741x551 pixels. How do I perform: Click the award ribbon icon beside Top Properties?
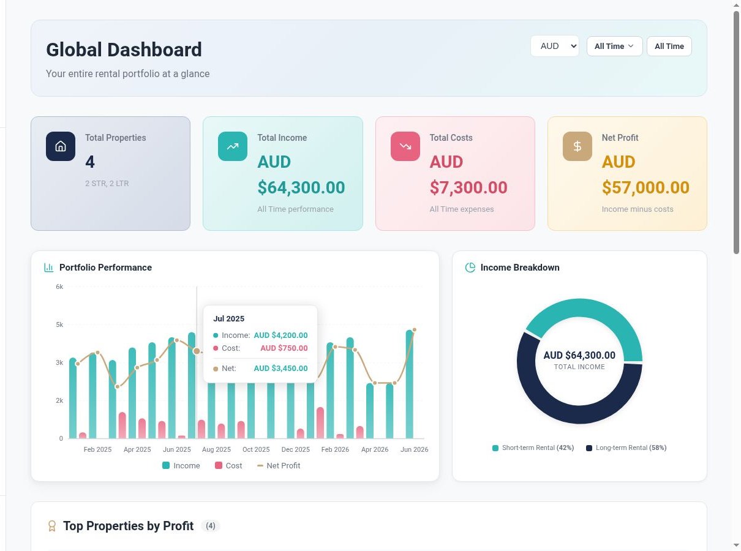(52, 526)
